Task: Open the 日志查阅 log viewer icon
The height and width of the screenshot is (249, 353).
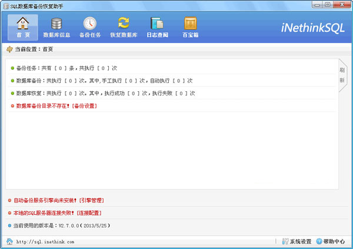Action: click(x=157, y=26)
